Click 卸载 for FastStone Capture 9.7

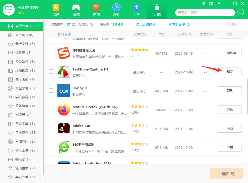click(x=230, y=72)
